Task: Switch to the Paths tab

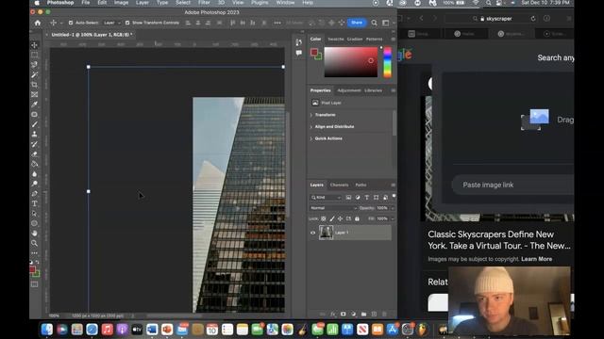Action: [x=361, y=185]
